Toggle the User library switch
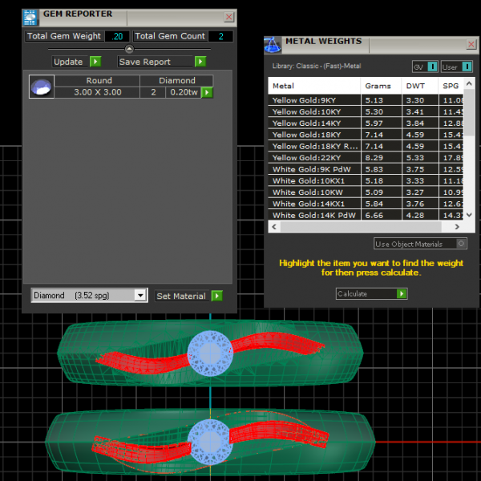This screenshot has height=481, width=481. [x=456, y=67]
